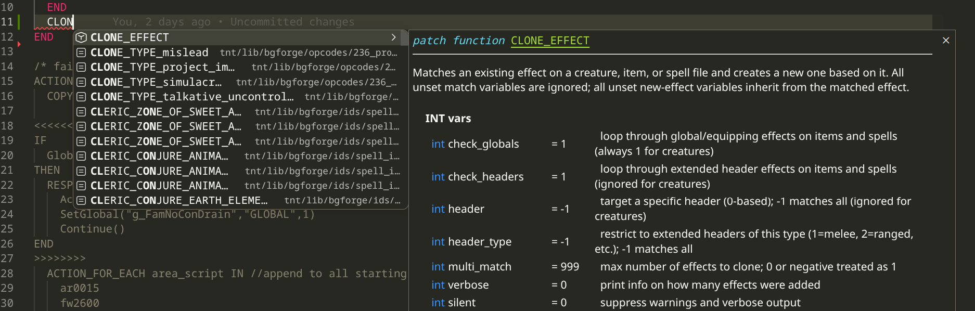
Task: Click the default value '= 999' of multi_match
Action: (565, 267)
